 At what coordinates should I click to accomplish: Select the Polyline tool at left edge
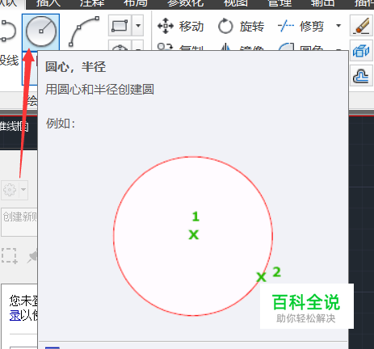click(x=7, y=32)
